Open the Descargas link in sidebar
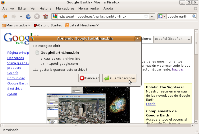199x134 pixels. [x=16, y=58]
